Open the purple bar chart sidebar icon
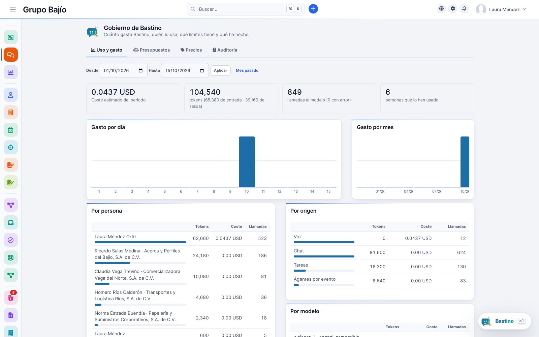The width and height of the screenshot is (539, 337). tap(11, 72)
